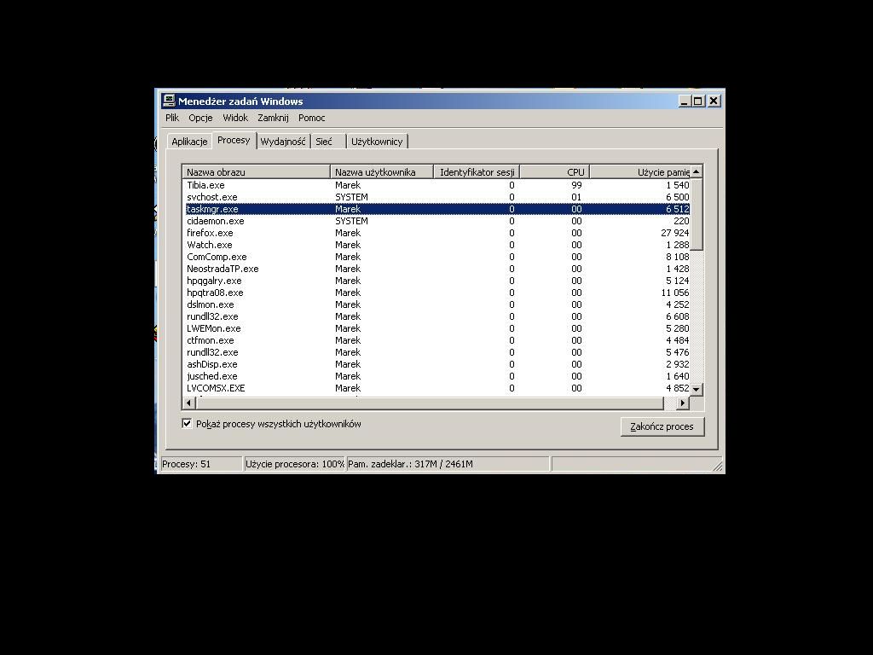Select the firefox.exe process row
873x655 pixels.
point(437,233)
